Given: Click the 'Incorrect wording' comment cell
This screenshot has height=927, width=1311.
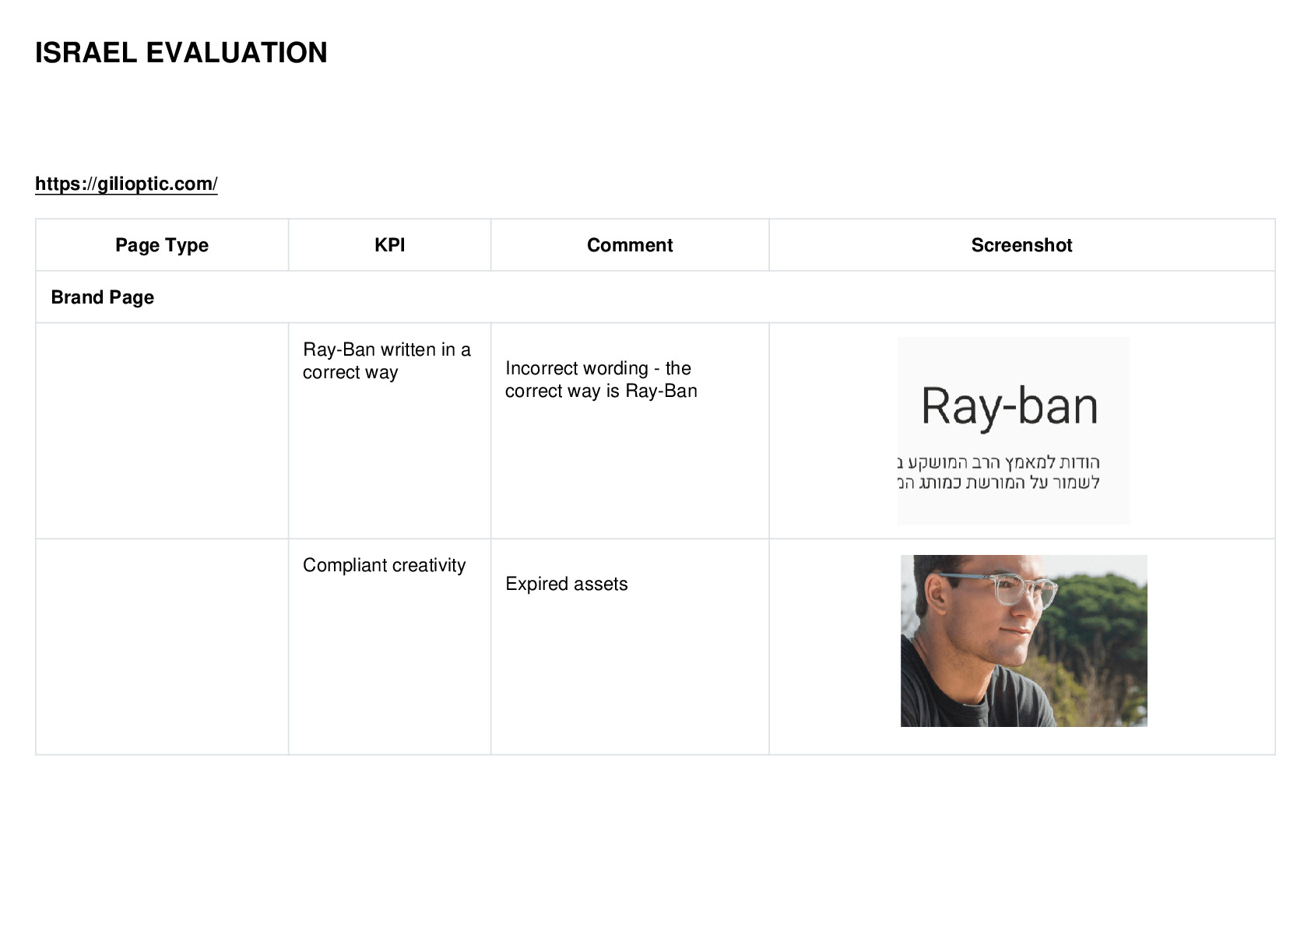Looking at the screenshot, I should tap(630, 430).
